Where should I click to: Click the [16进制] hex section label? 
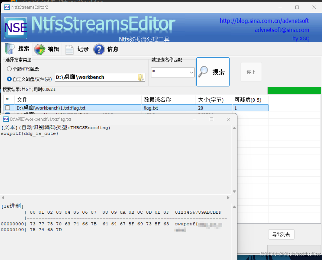click(x=12, y=206)
